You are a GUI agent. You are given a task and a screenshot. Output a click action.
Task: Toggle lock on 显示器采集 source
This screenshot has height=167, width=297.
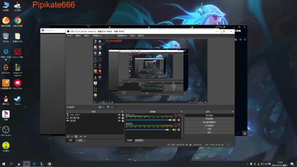[123, 118]
